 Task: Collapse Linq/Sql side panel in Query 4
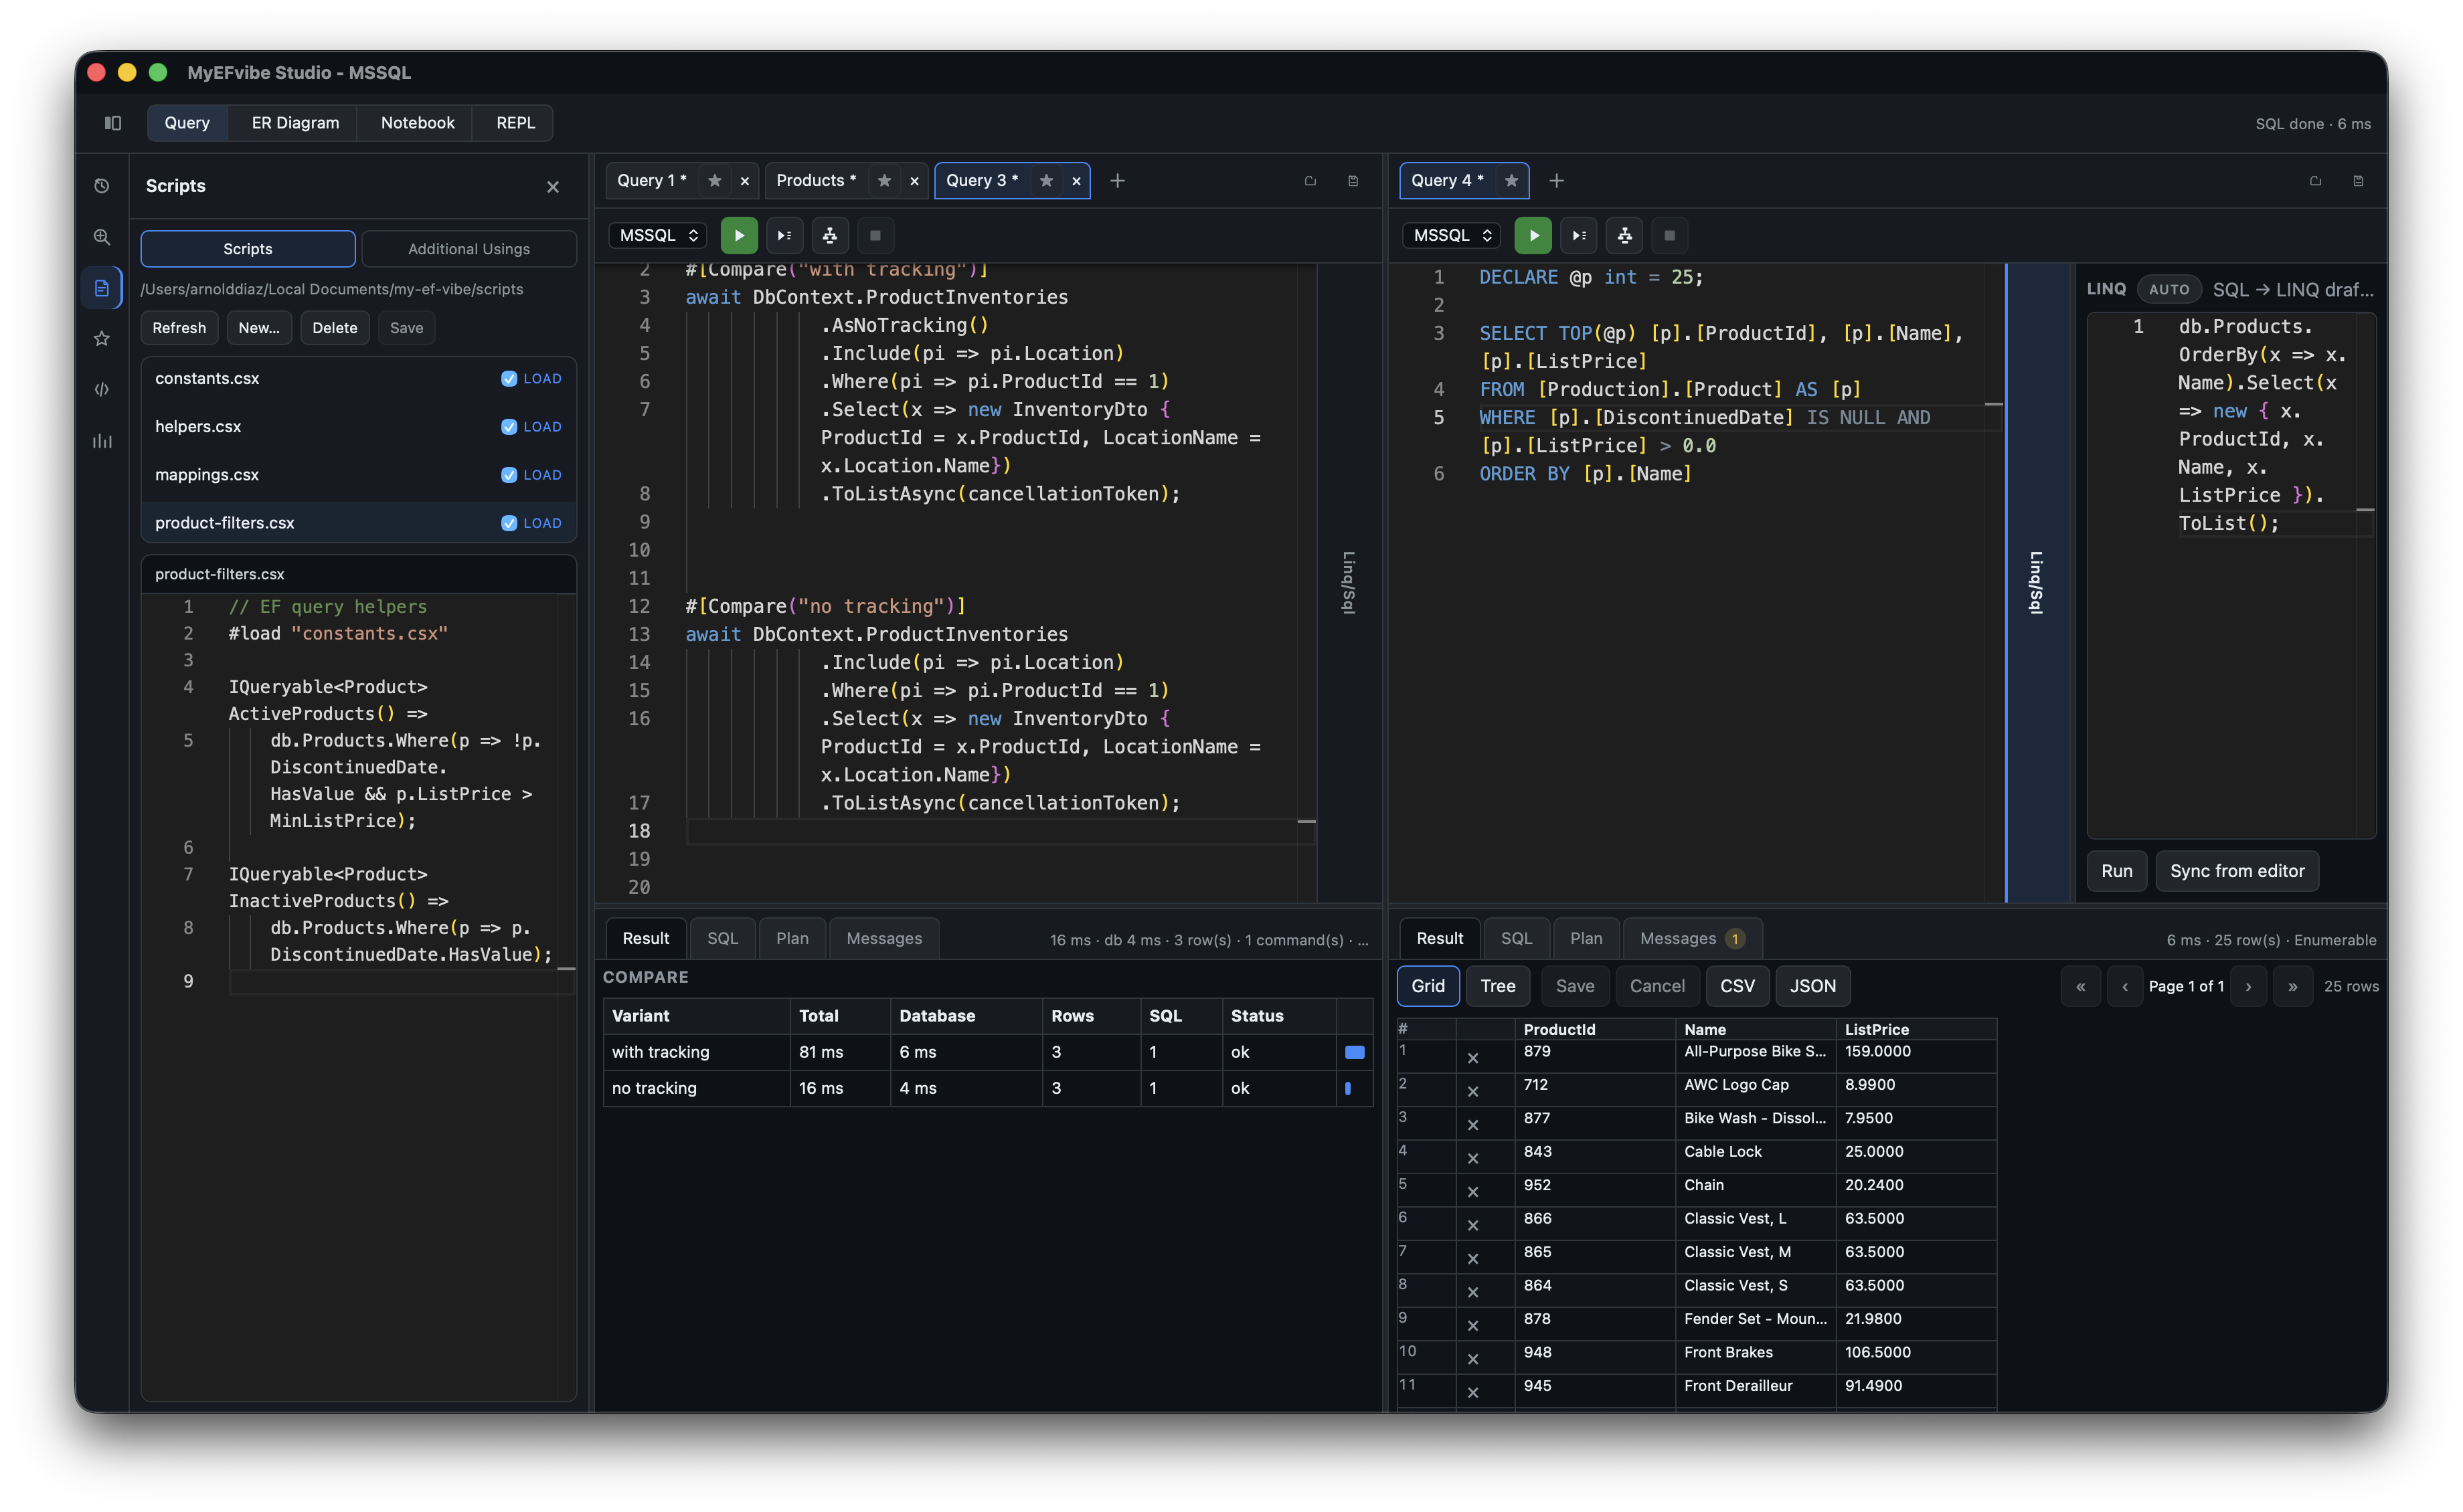2036,582
